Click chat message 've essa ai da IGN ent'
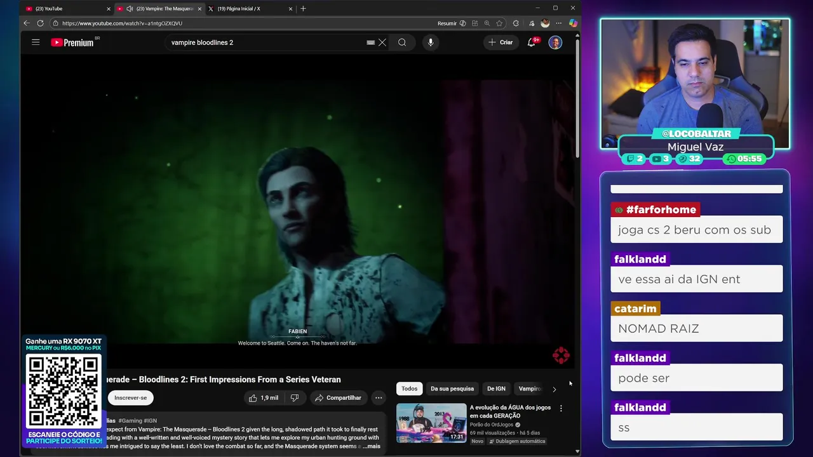Screen dimensions: 813x457 coord(696,279)
